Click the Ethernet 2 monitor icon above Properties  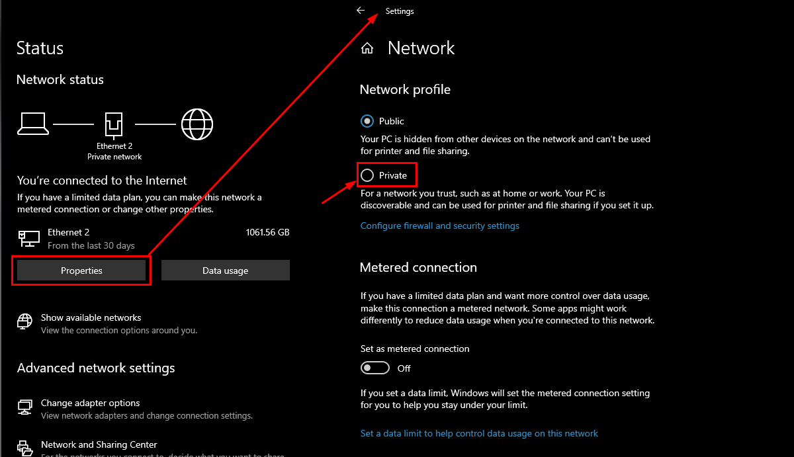pos(28,238)
